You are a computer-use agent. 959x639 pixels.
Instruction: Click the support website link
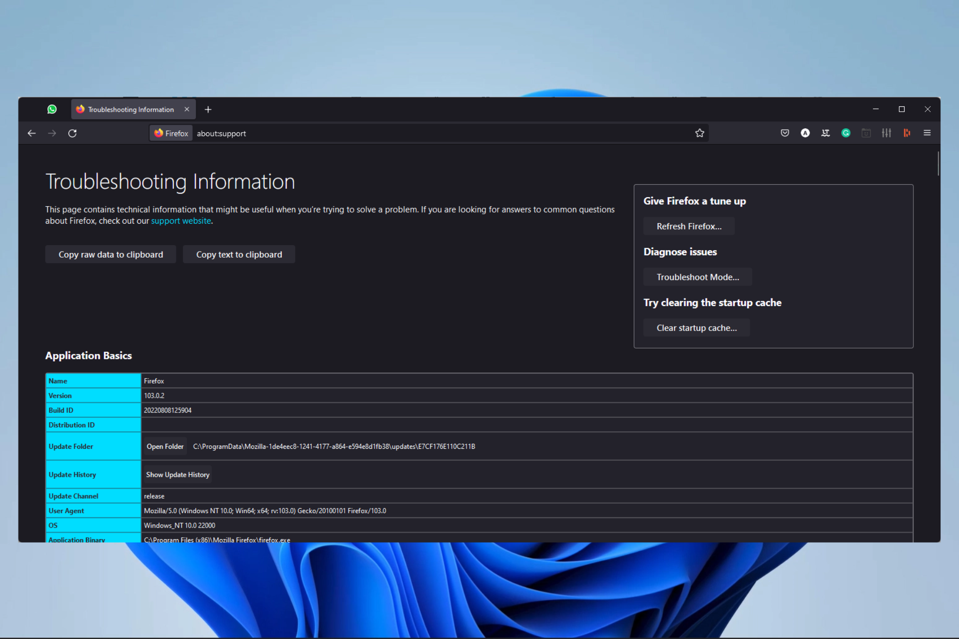click(x=181, y=220)
